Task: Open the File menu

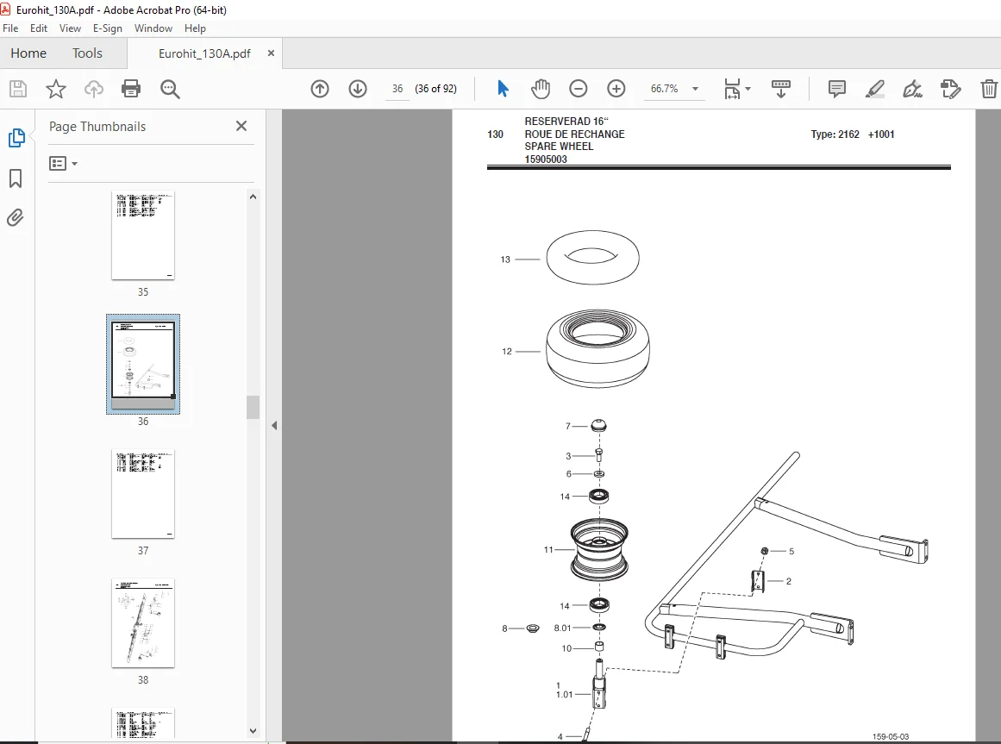Action: point(11,28)
